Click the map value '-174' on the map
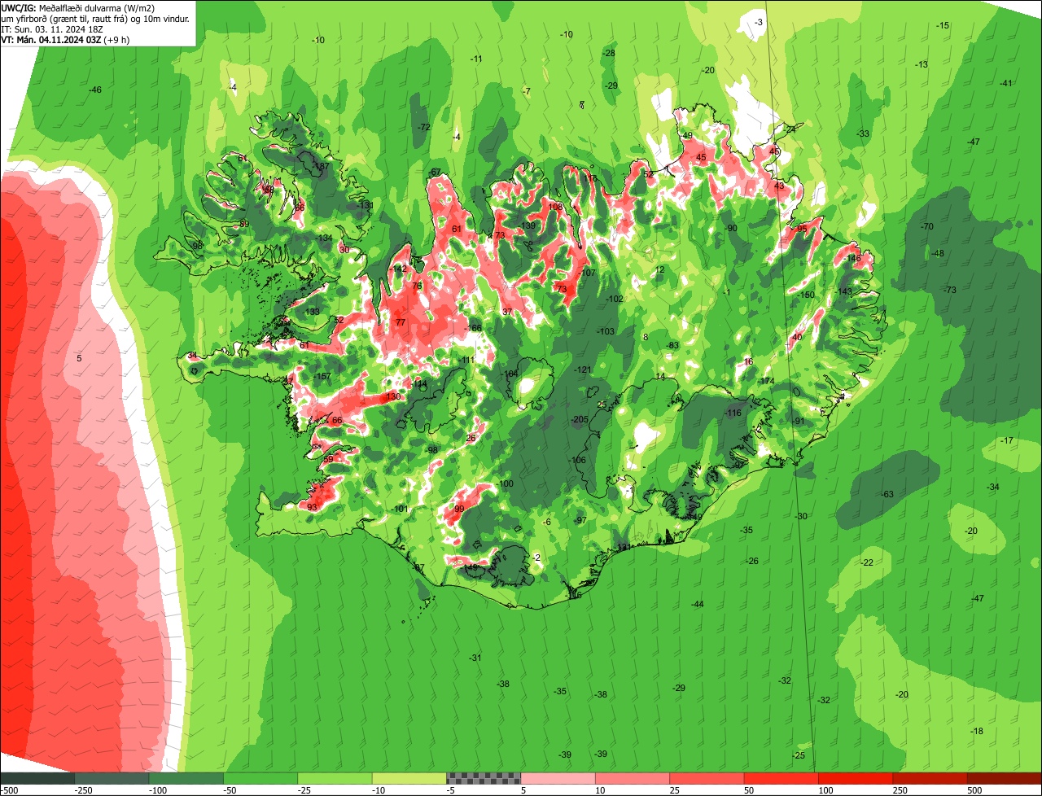 (766, 381)
